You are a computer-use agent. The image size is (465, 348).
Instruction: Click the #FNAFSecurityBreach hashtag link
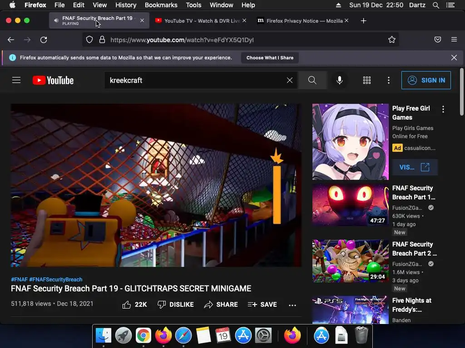click(x=56, y=279)
